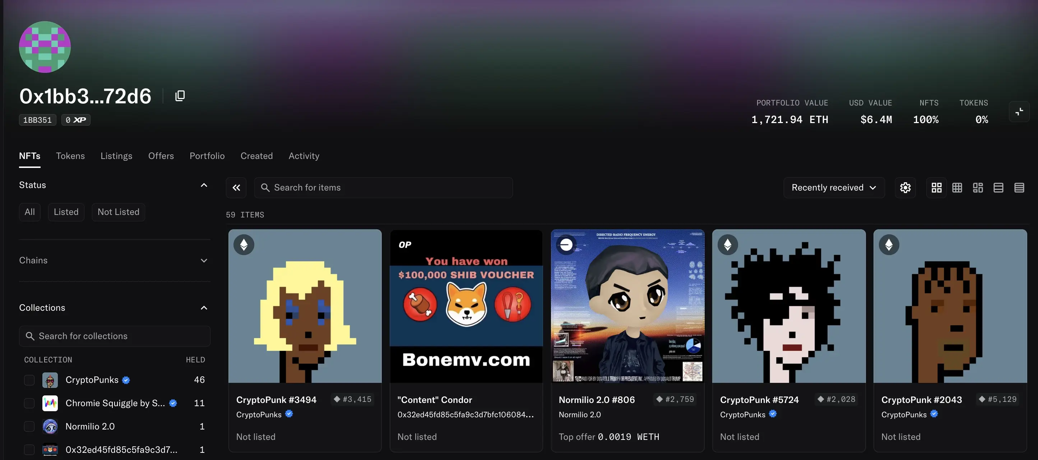The height and width of the screenshot is (460, 1038).
Task: Switch to compact table view
Action: pyautogui.click(x=1019, y=188)
